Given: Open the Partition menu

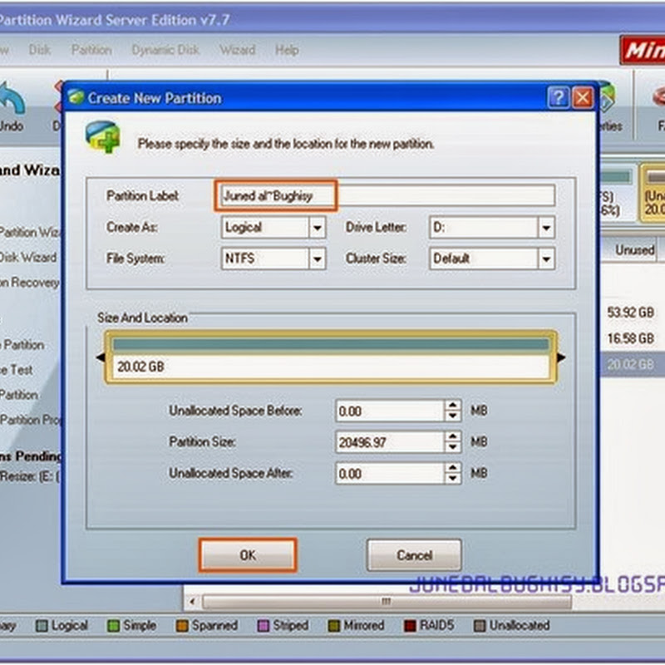Looking at the screenshot, I should tap(91, 50).
